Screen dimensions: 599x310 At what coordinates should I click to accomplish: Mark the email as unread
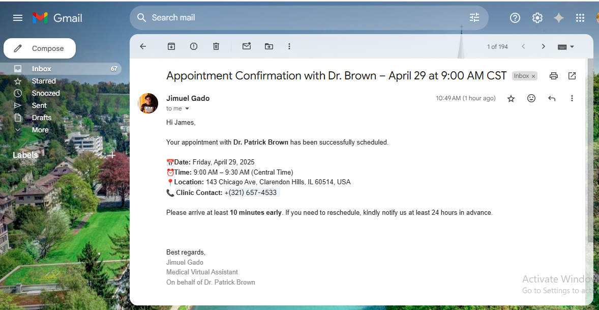tap(247, 46)
